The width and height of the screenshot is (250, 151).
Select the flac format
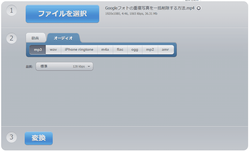[x=120, y=50]
